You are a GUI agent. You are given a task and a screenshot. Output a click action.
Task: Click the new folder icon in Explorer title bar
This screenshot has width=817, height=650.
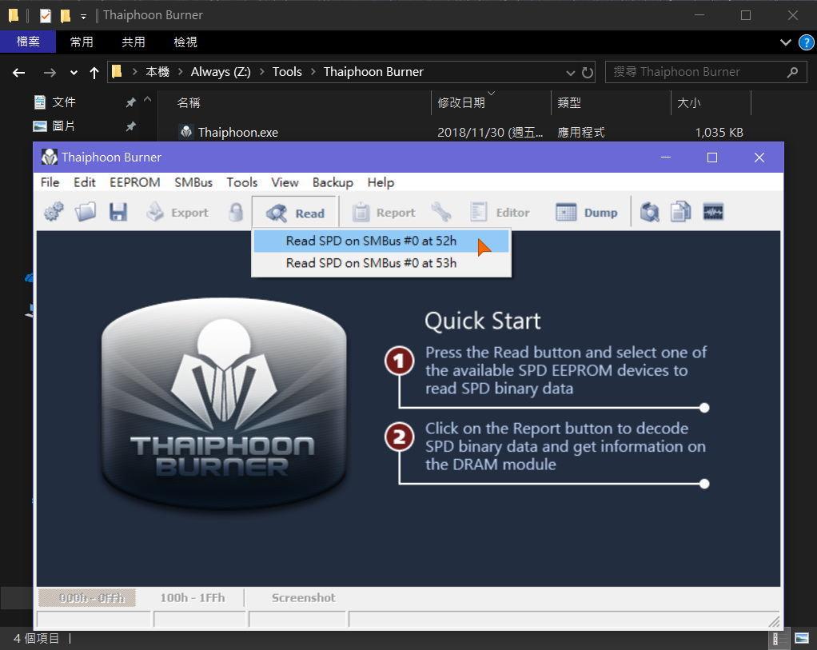[x=66, y=16]
